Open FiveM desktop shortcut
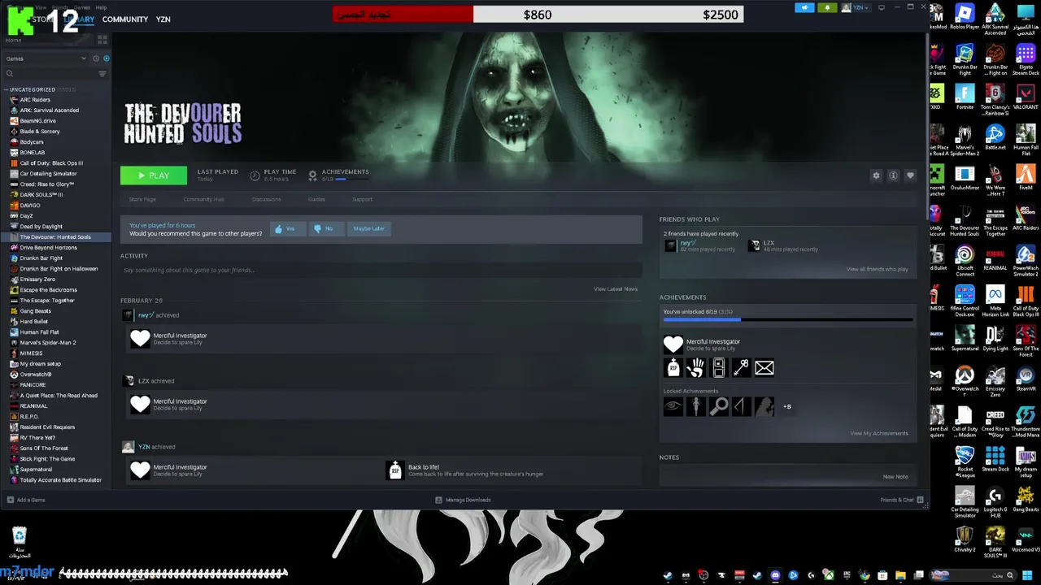This screenshot has height=585, width=1041. pyautogui.click(x=1026, y=178)
